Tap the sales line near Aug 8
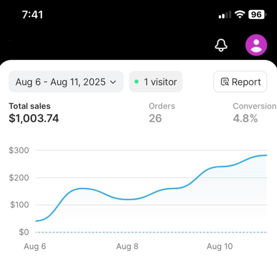Screen dimensions: 277x263 (128, 199)
